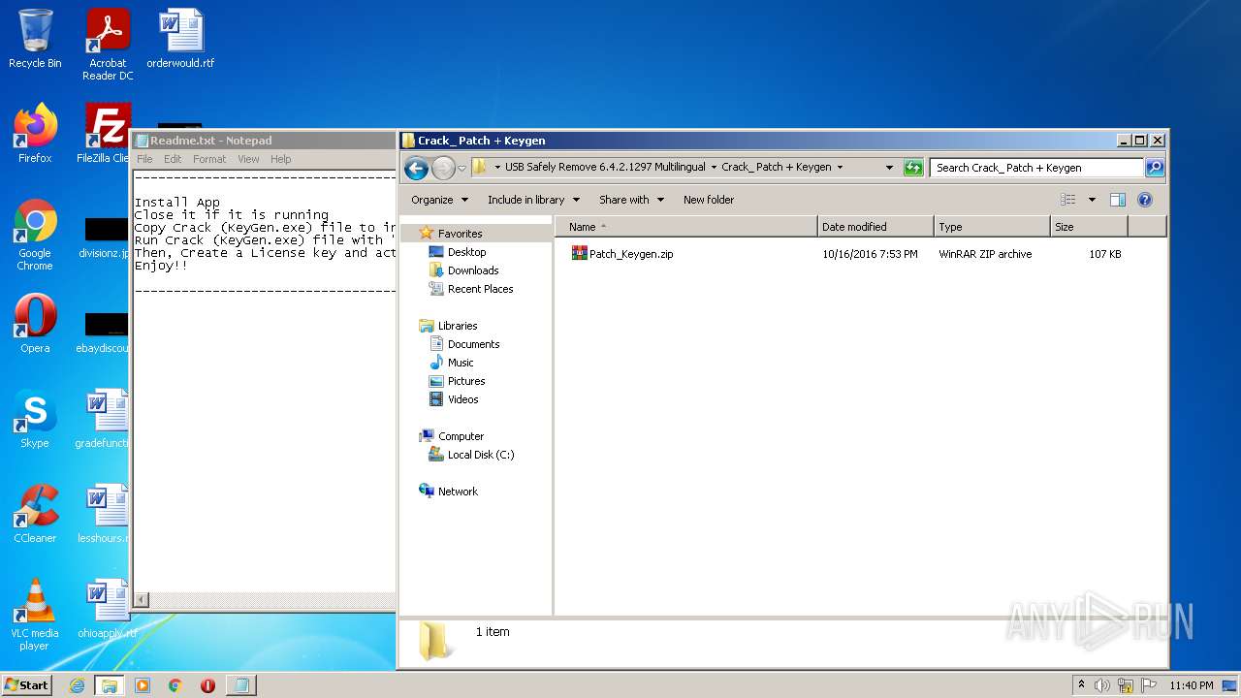Screen dimensions: 1241x698
Task: Launch Firefox from desktop
Action: (x=35, y=134)
